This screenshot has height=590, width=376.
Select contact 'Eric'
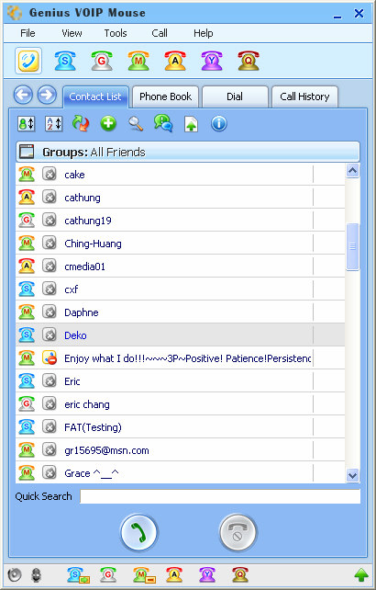coord(181,380)
